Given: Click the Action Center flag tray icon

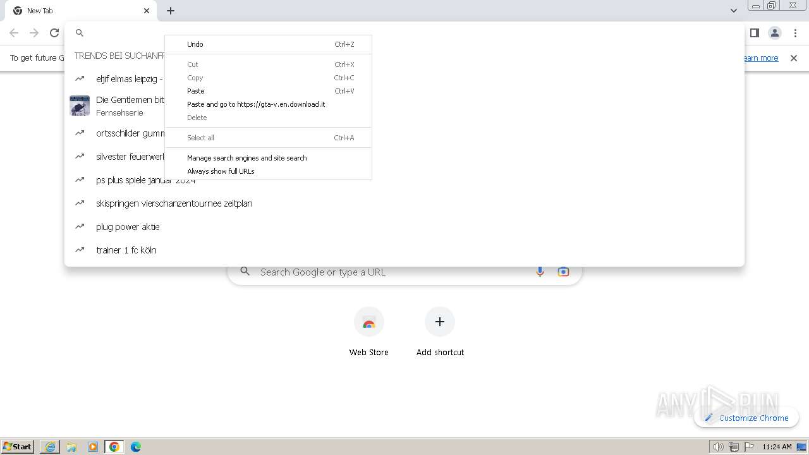Looking at the screenshot, I should [x=749, y=447].
